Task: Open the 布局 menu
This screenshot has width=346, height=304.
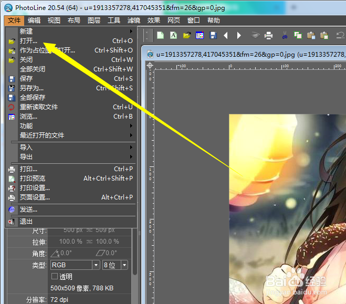Action: 74,20
